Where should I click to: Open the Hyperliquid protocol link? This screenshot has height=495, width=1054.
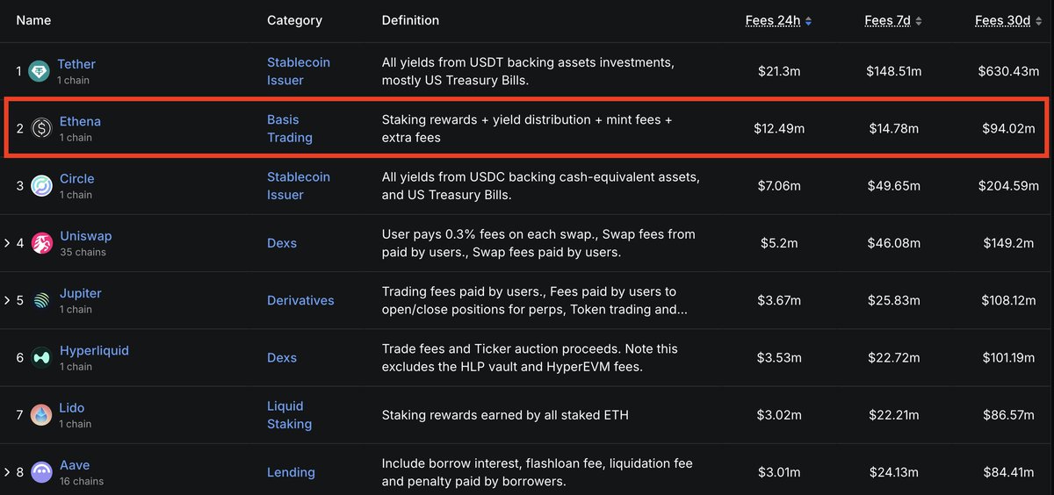(94, 350)
